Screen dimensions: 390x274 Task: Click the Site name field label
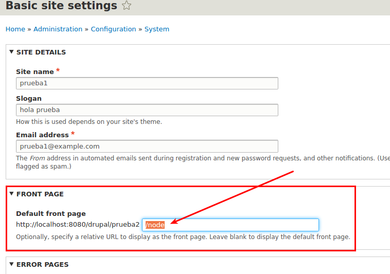34,71
